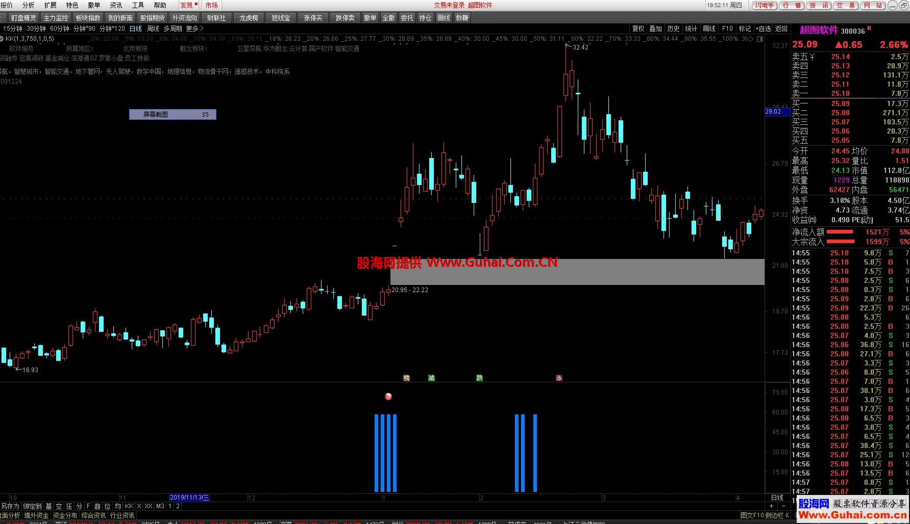This screenshot has height=524, width=910.
Task: Click the 闪电手 button
Action: coord(765,5)
